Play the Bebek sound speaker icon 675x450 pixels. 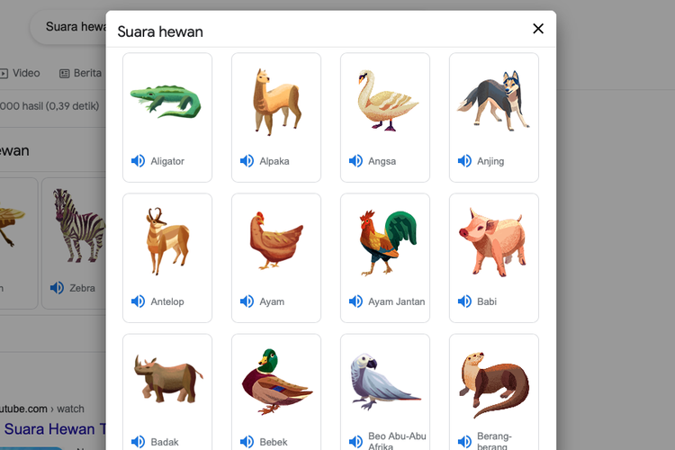(247, 442)
